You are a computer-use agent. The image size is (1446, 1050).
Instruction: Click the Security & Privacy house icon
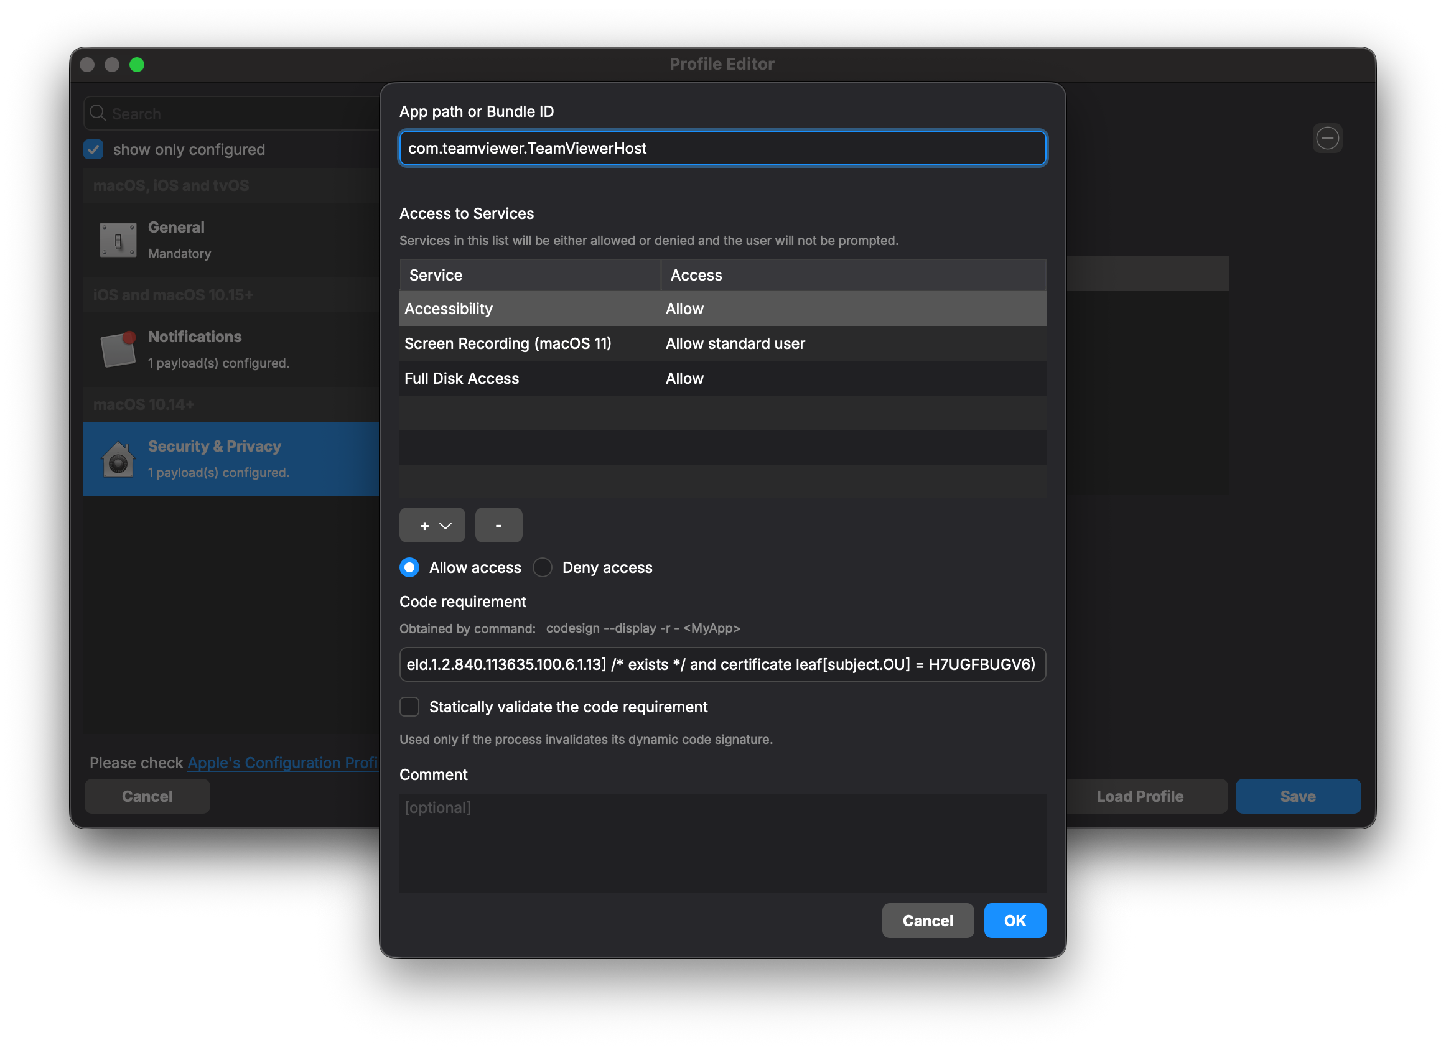point(118,459)
